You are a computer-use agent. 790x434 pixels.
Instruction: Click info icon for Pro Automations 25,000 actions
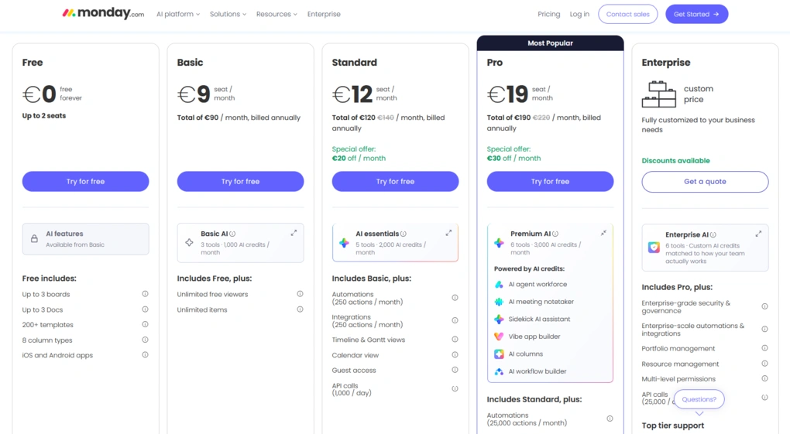[610, 419]
